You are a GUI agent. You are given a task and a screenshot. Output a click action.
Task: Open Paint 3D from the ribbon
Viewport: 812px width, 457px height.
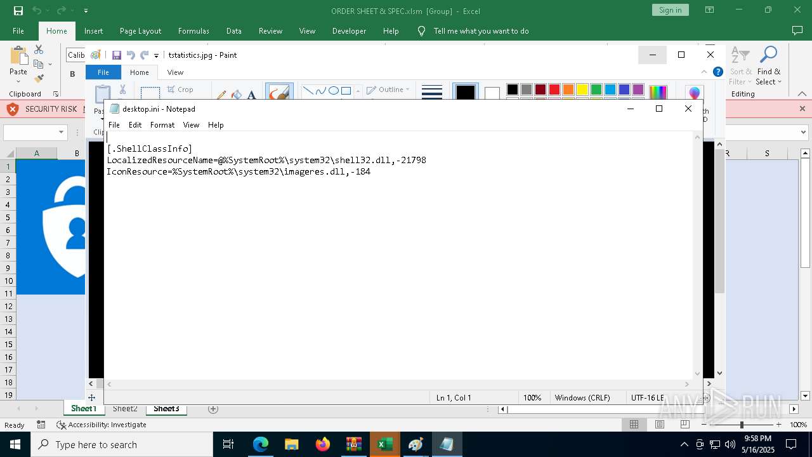tap(694, 94)
